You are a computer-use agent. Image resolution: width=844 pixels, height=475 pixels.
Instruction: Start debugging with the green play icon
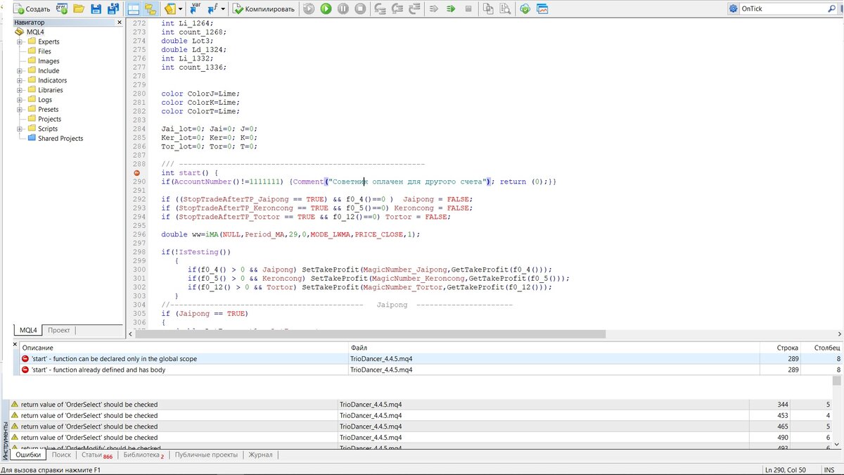point(326,9)
